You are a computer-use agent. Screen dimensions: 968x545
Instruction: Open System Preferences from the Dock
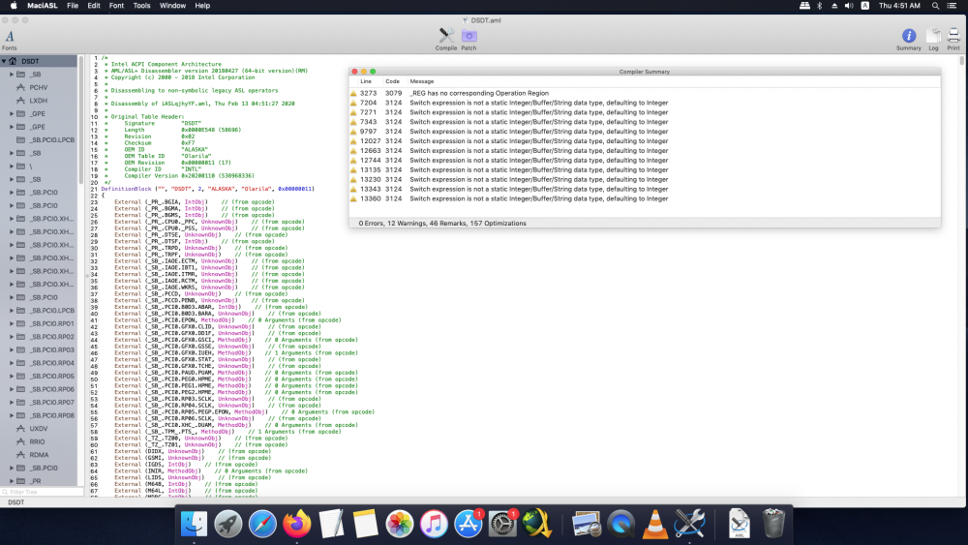502,524
